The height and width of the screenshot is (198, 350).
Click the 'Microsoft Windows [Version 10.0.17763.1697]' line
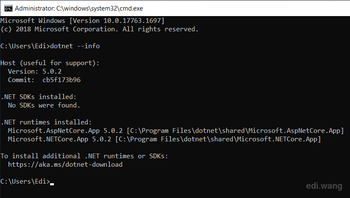coord(82,21)
